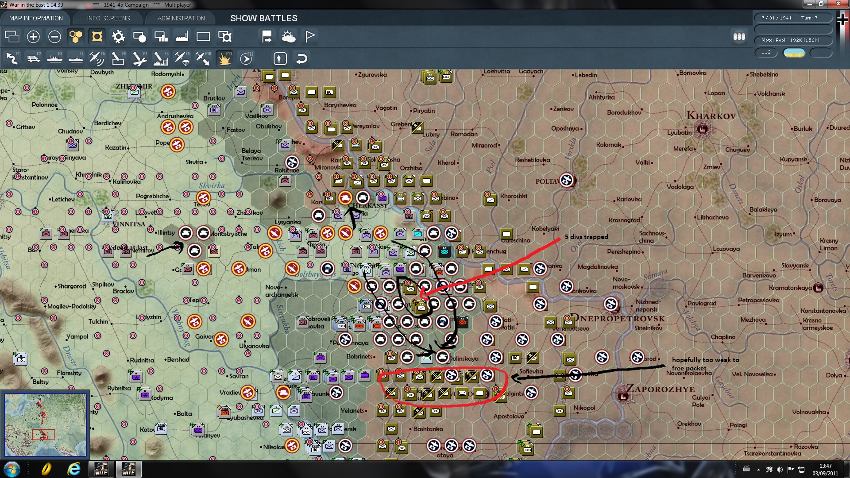Select F8 bomb city mode icon

(x=161, y=58)
